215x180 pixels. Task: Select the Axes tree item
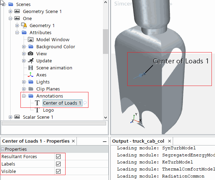pyautogui.click(x=41, y=75)
